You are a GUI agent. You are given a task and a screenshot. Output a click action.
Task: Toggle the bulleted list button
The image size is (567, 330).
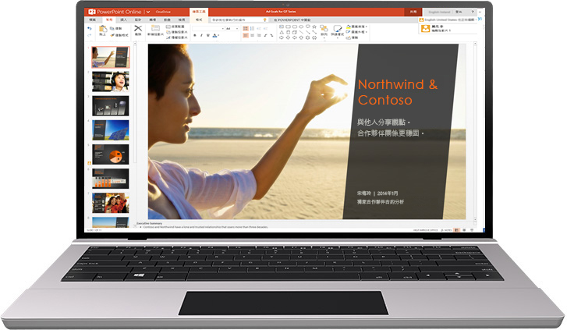(246, 28)
